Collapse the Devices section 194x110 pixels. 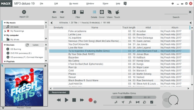[5, 45]
